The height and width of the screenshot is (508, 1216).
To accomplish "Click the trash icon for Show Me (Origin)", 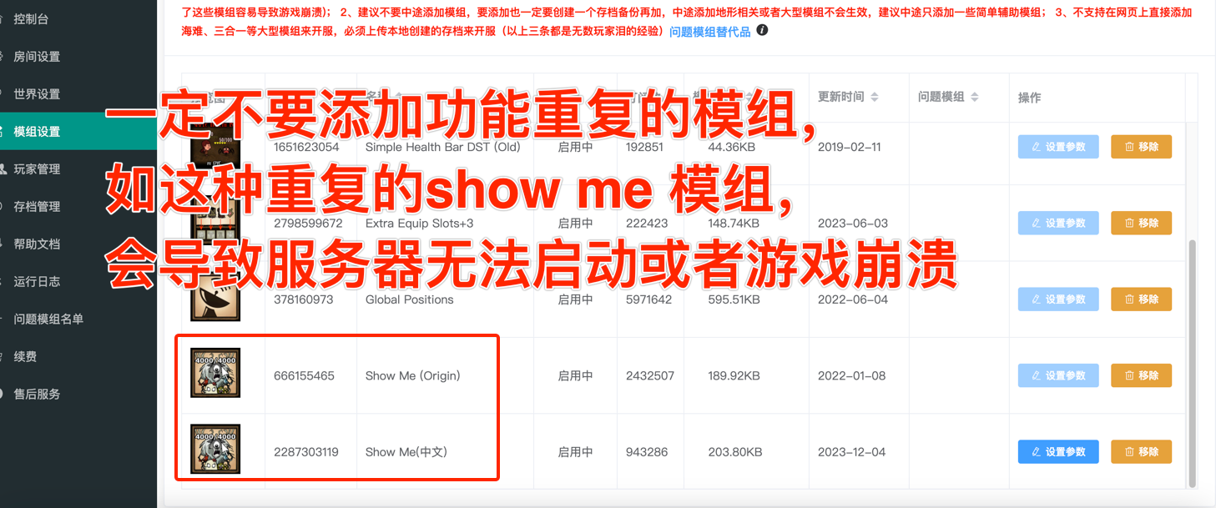I will pos(1129,375).
